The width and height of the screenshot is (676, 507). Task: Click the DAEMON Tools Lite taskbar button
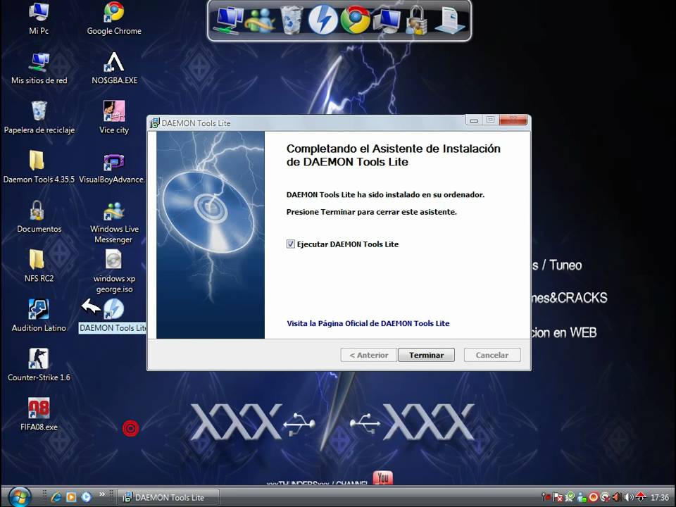168,498
